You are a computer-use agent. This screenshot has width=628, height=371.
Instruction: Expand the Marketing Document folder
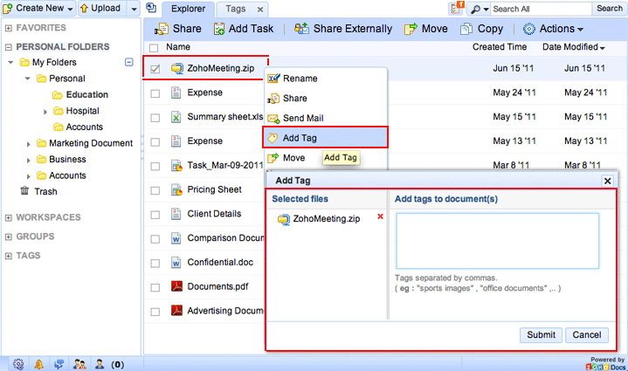pos(29,144)
